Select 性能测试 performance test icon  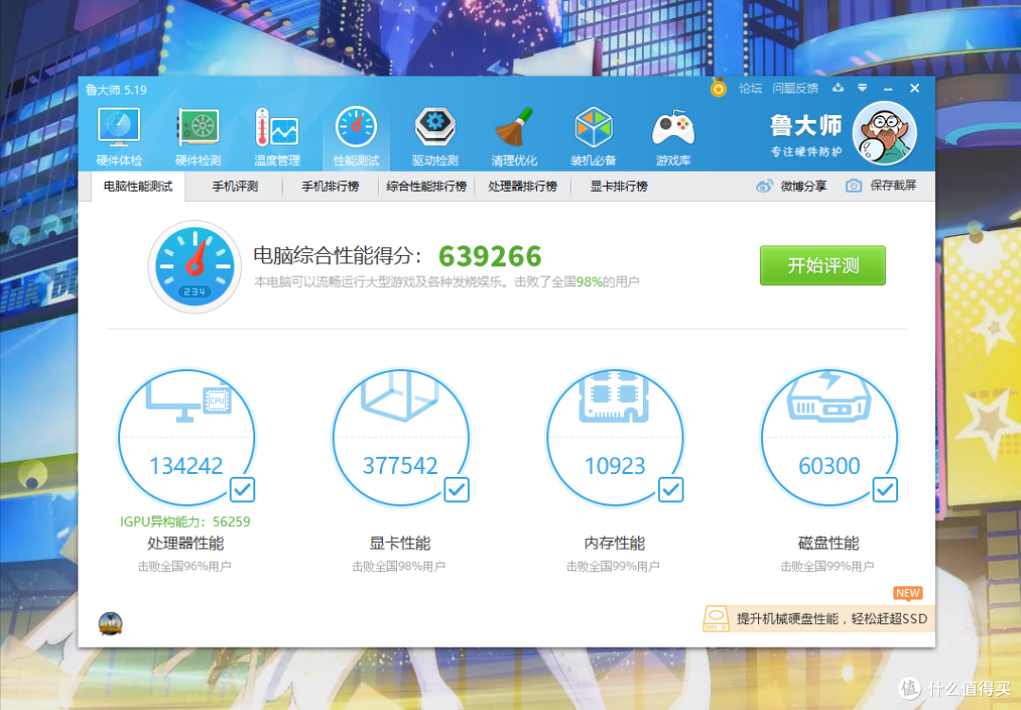coord(356,137)
